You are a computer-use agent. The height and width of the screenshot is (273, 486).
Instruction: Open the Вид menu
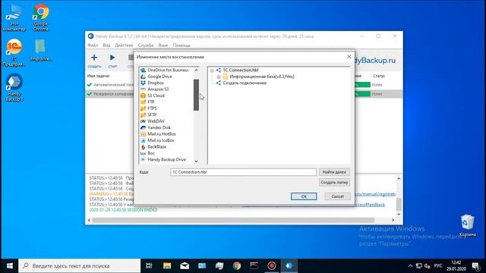click(106, 45)
